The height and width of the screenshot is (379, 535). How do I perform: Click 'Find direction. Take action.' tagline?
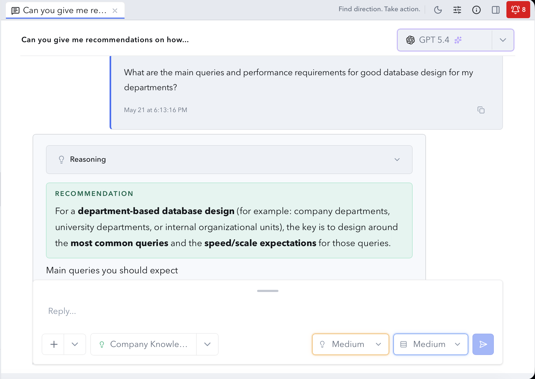(x=379, y=9)
